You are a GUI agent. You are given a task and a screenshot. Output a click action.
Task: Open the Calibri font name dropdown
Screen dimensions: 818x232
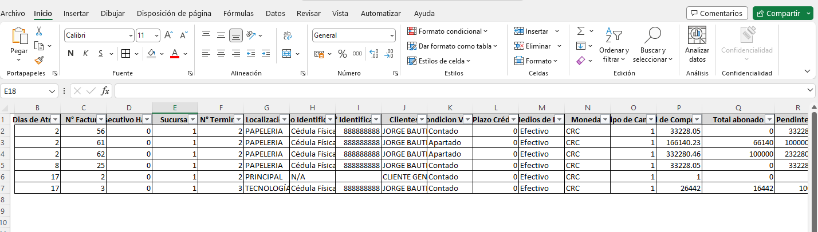pos(131,35)
